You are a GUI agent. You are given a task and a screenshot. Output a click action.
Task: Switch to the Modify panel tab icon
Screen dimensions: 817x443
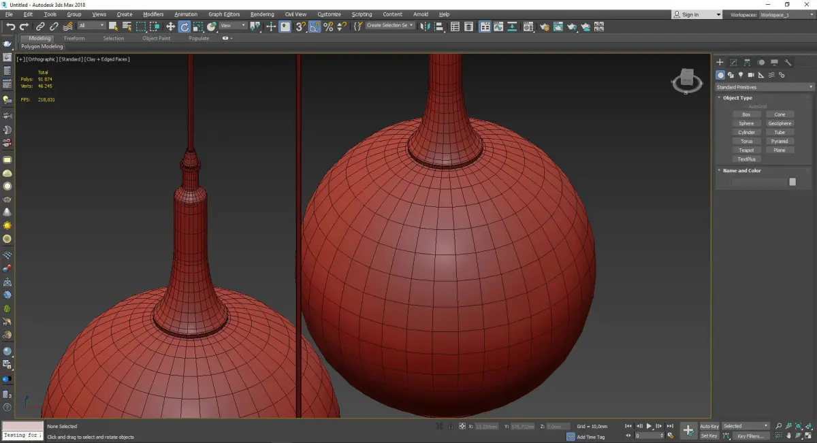[x=733, y=62]
